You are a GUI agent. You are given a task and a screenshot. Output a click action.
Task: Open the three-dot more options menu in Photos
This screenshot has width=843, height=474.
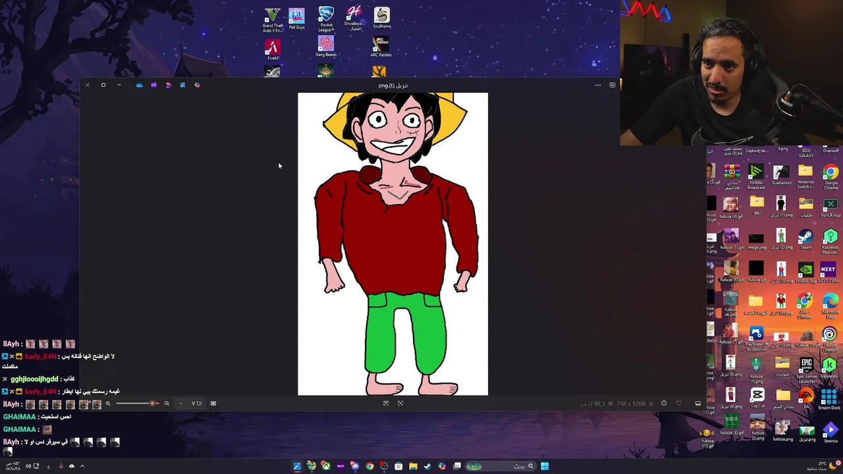pyautogui.click(x=598, y=85)
